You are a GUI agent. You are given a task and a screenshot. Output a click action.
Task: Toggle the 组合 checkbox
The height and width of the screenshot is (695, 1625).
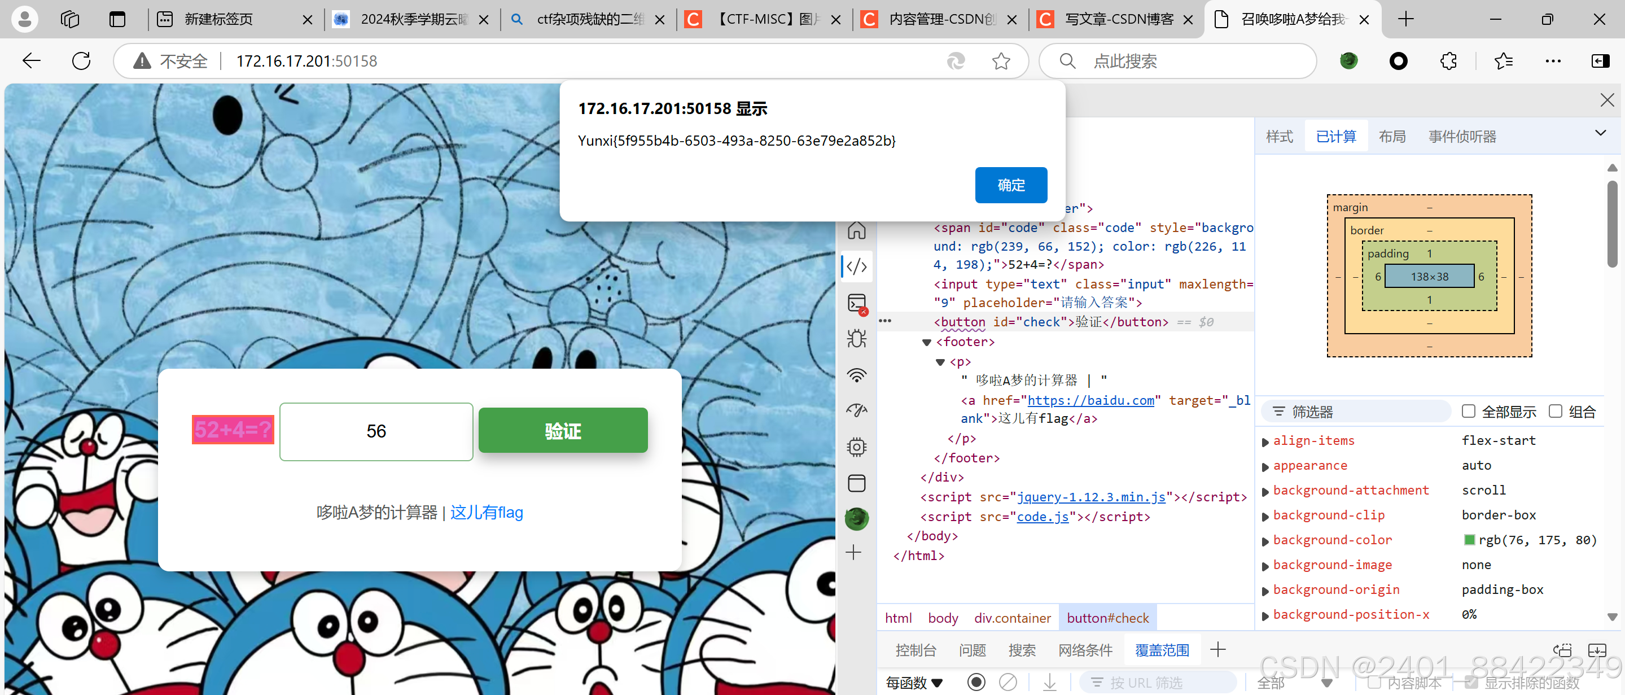(x=1555, y=412)
